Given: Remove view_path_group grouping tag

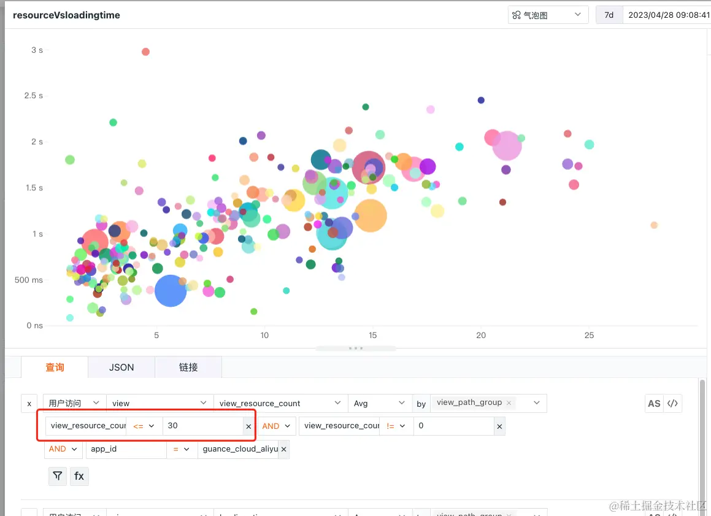Looking at the screenshot, I should [x=509, y=402].
